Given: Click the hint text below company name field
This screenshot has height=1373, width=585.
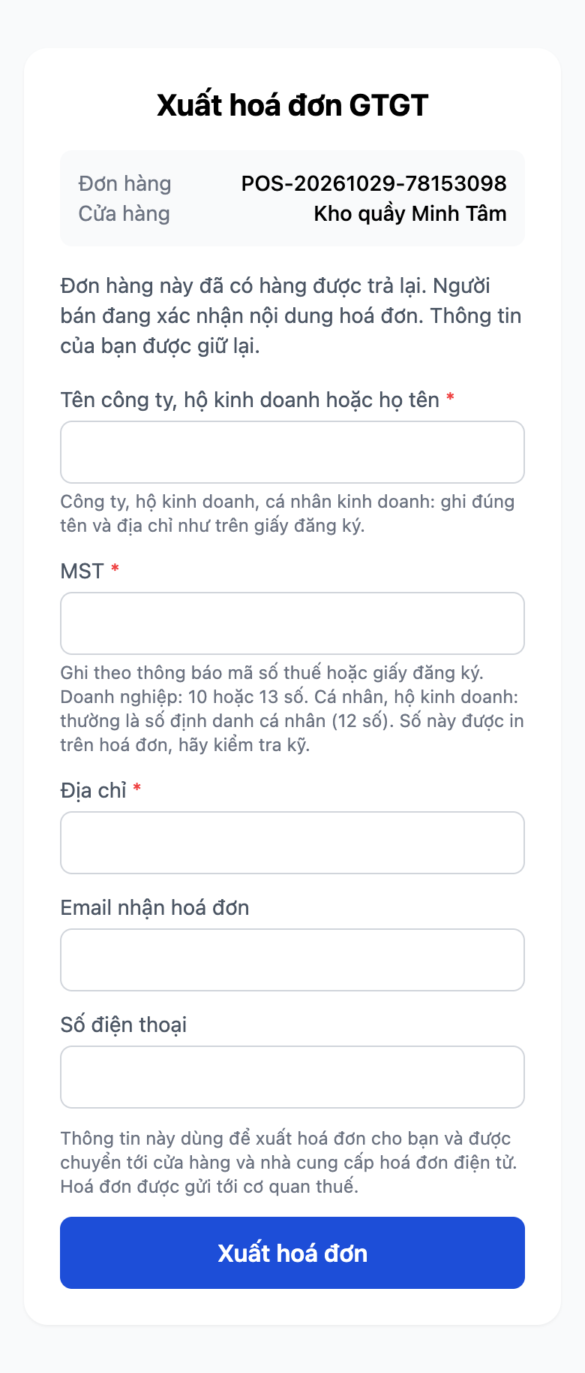Looking at the screenshot, I should point(287,513).
